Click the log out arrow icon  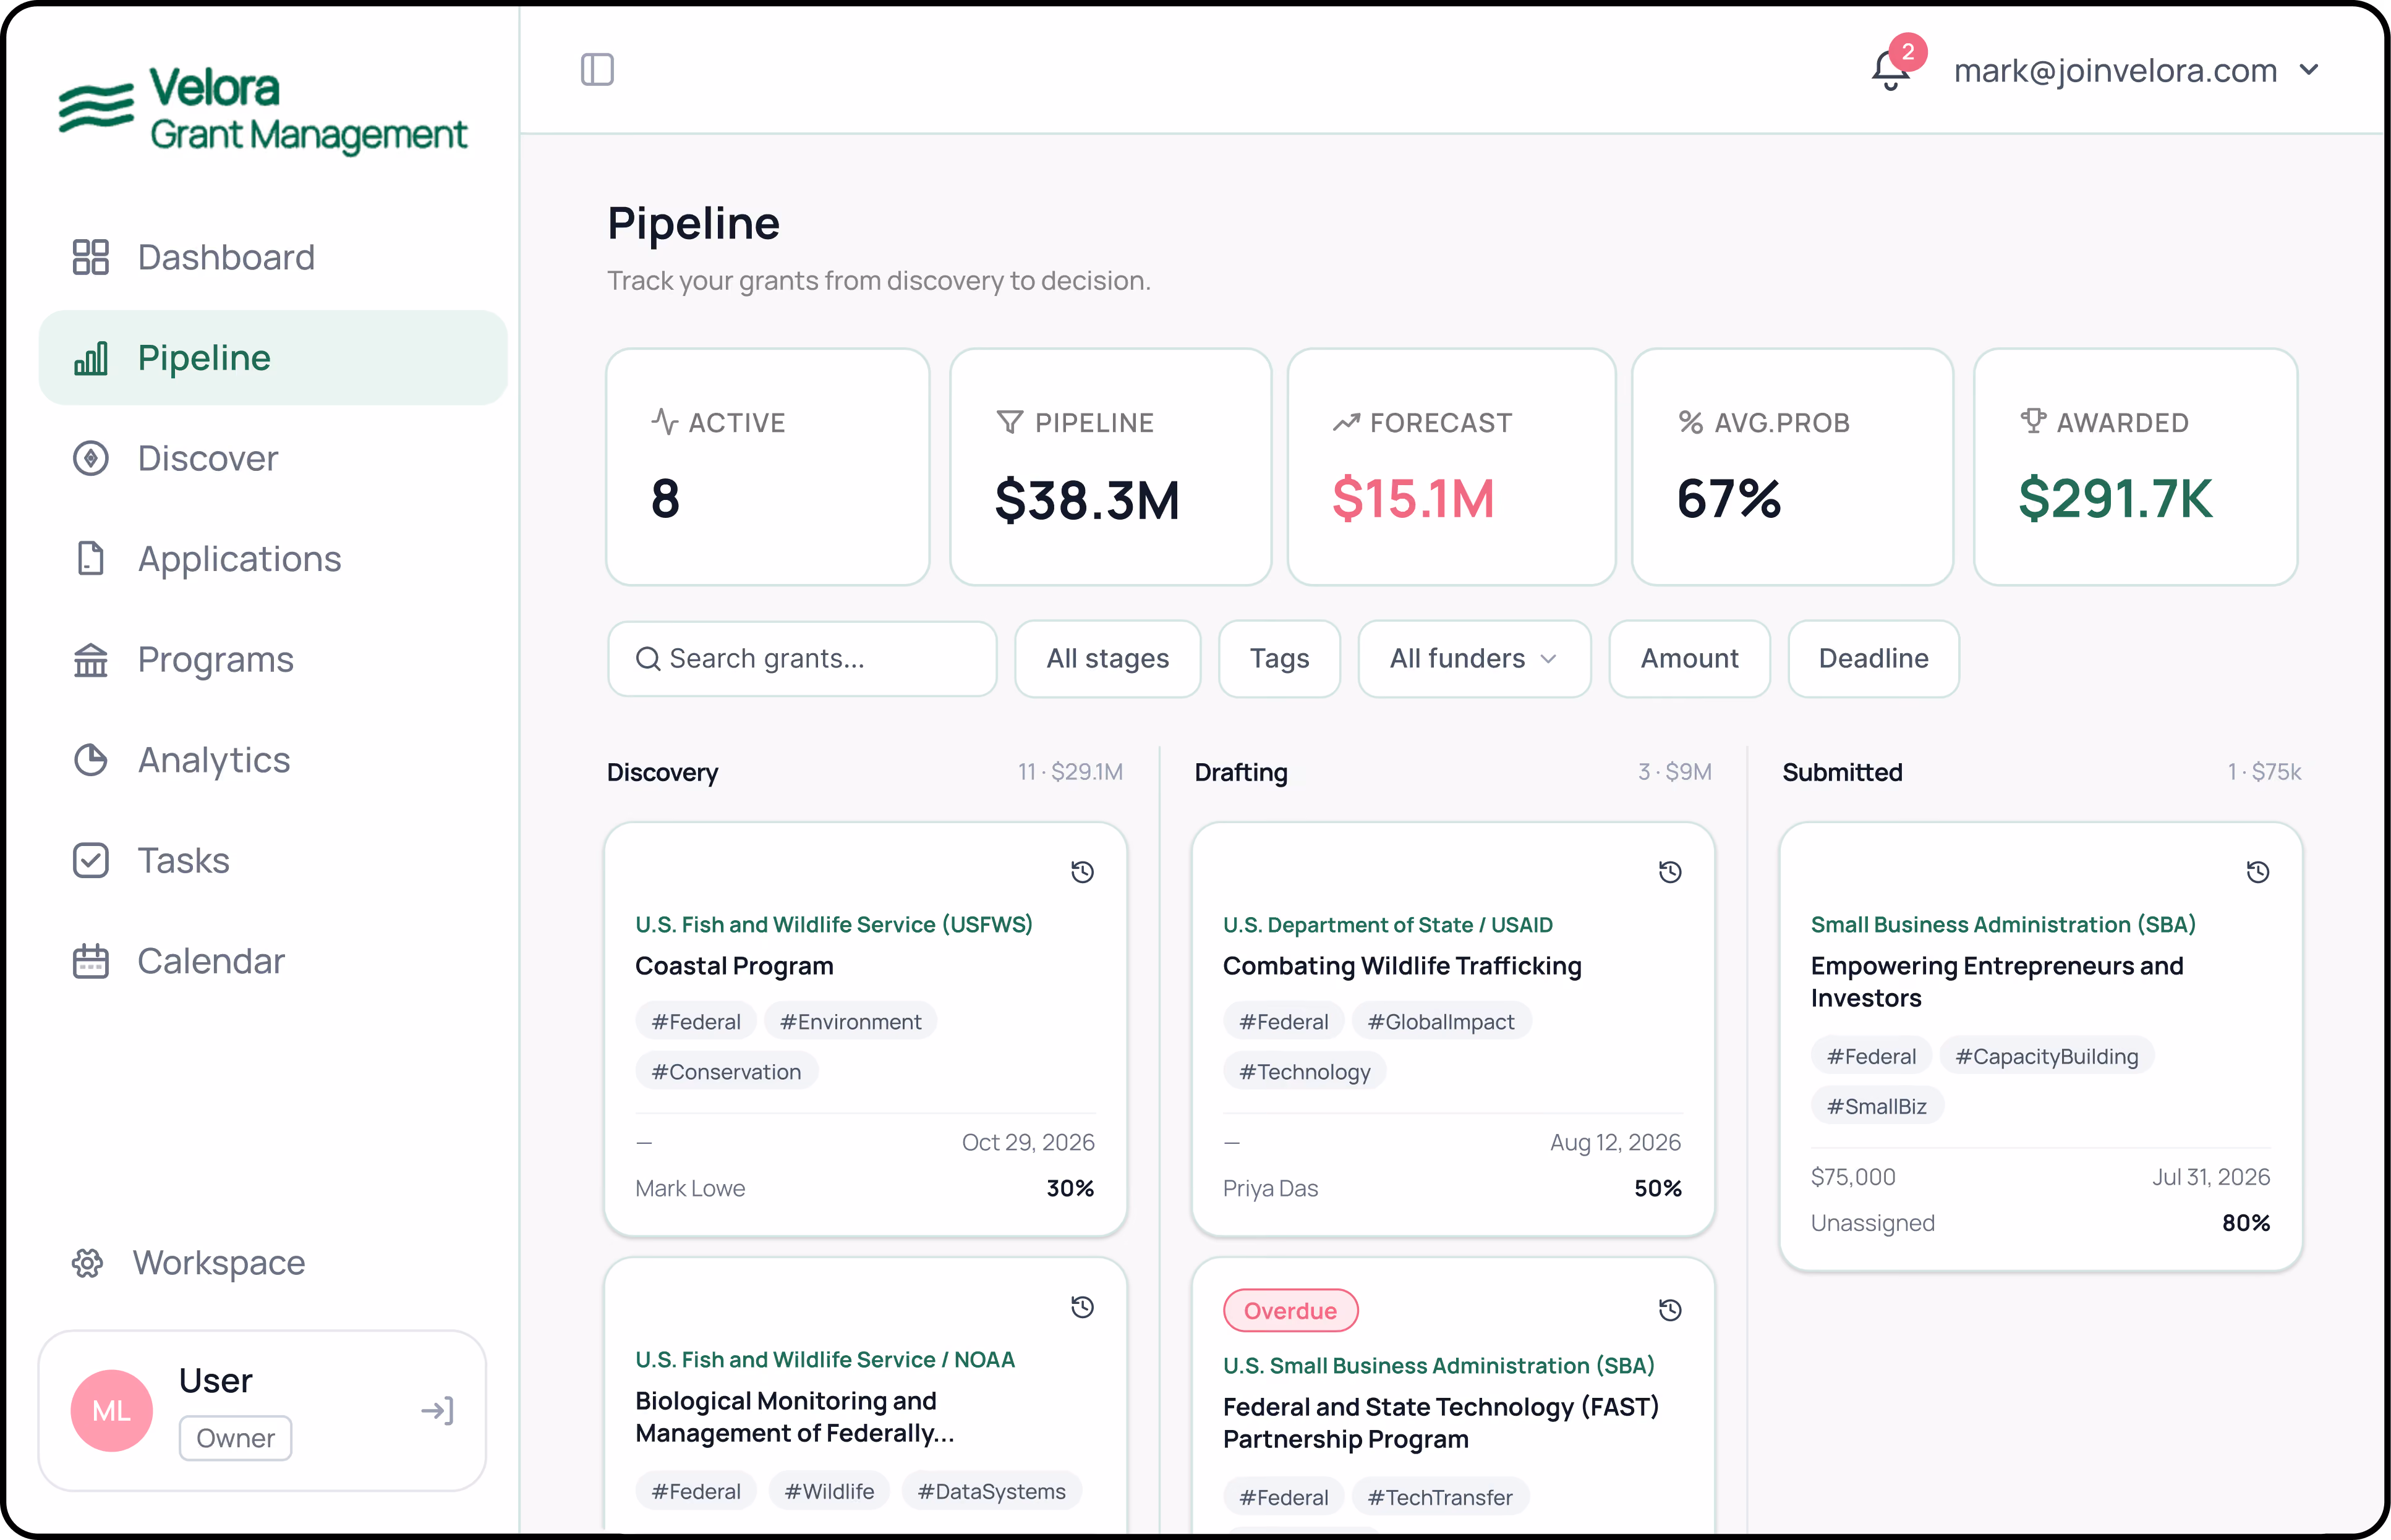pos(437,1410)
